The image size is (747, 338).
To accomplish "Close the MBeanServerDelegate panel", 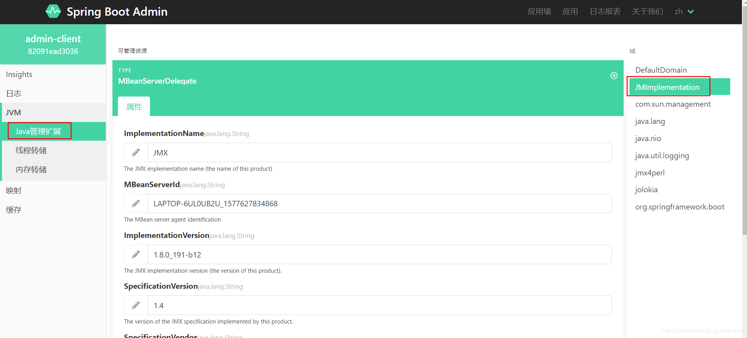I will (614, 75).
